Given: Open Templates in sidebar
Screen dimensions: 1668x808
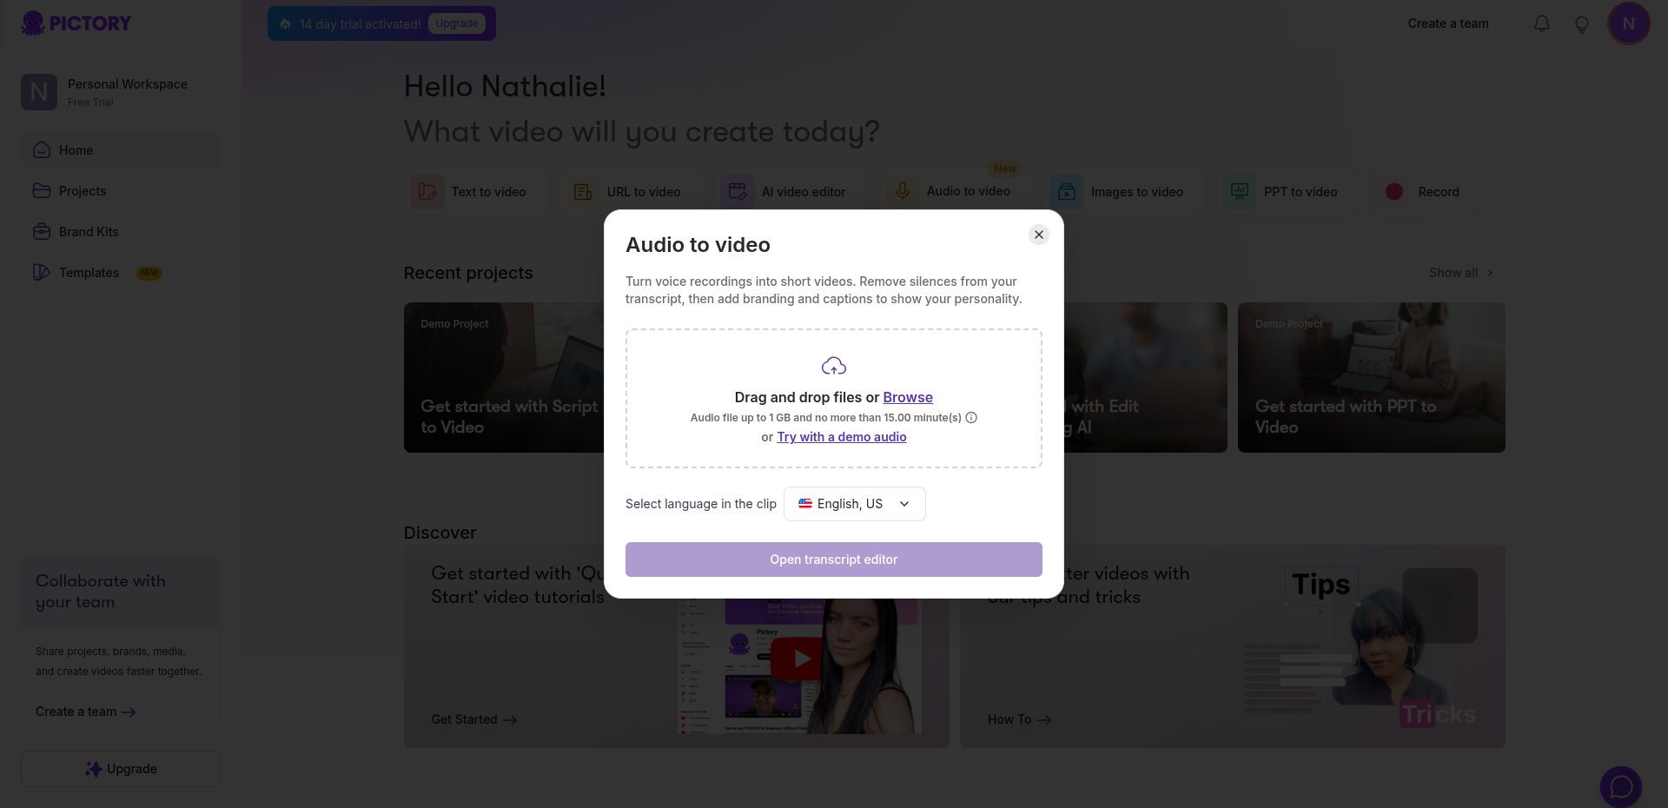Looking at the screenshot, I should tap(89, 273).
